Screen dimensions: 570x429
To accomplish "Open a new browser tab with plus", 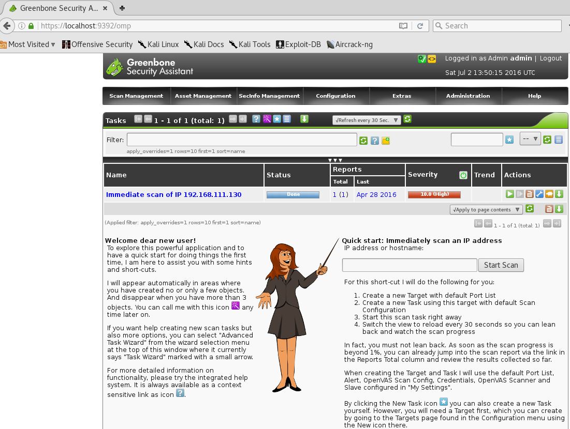I will [x=122, y=8].
